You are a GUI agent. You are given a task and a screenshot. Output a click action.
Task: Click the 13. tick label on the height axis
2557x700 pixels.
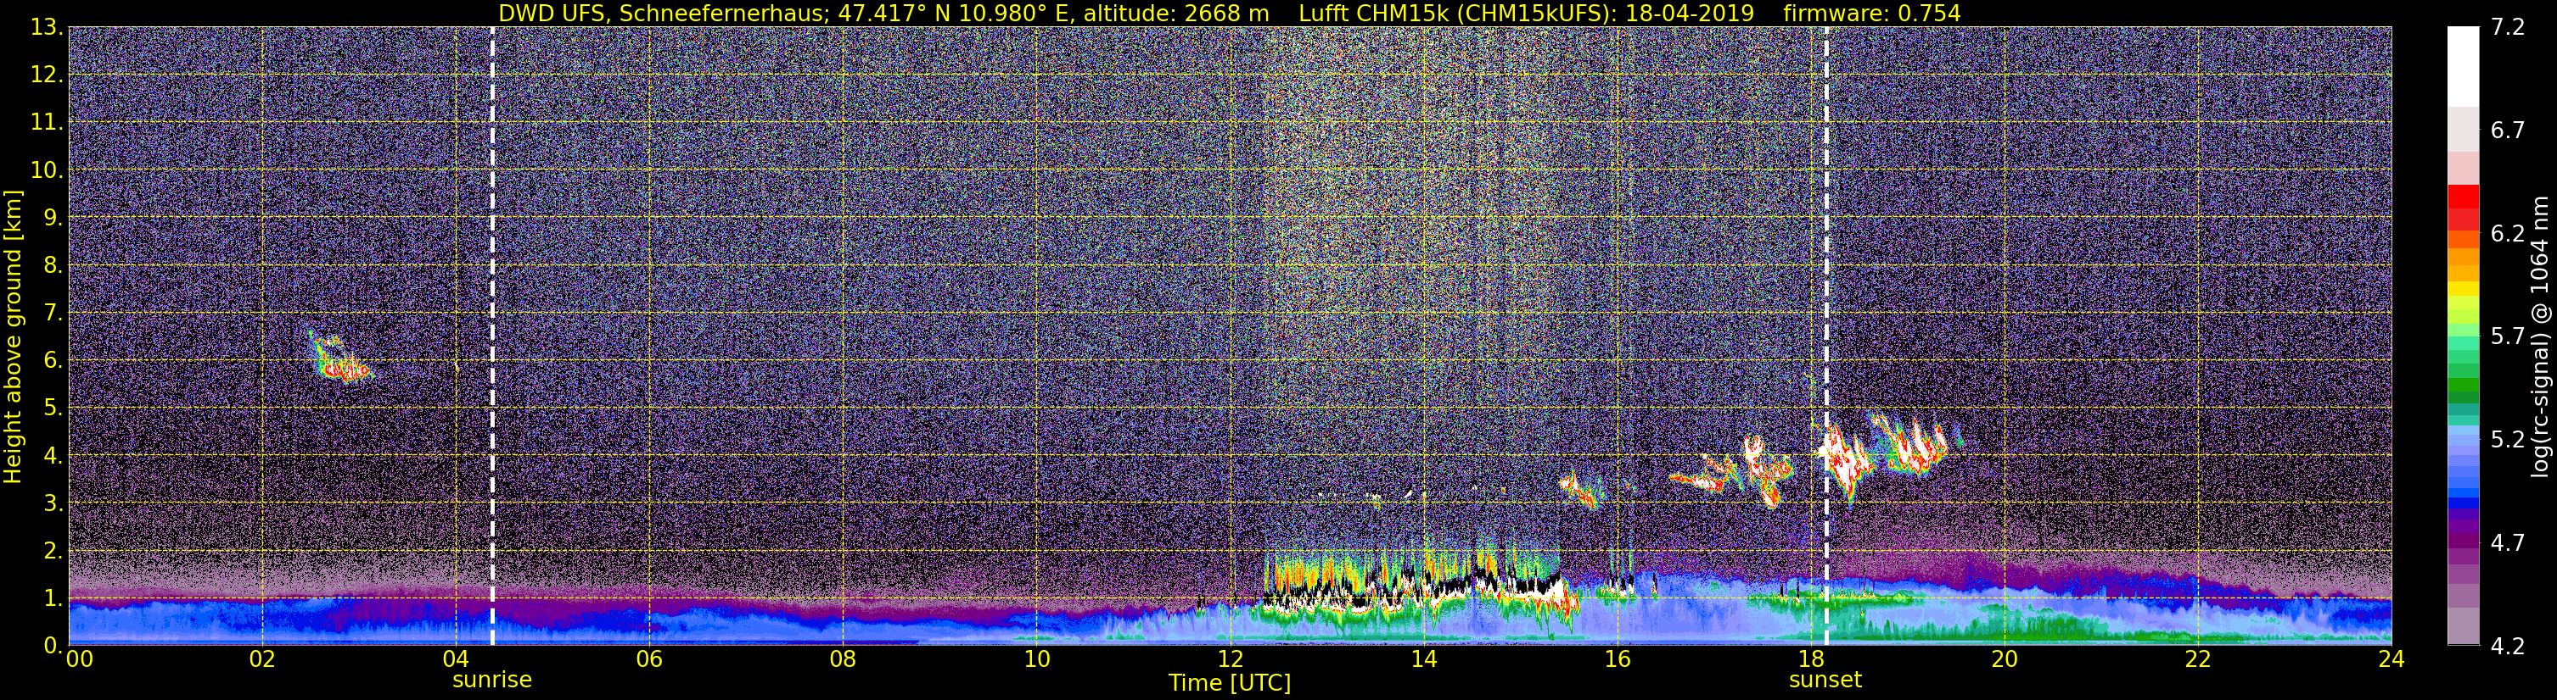[x=47, y=28]
